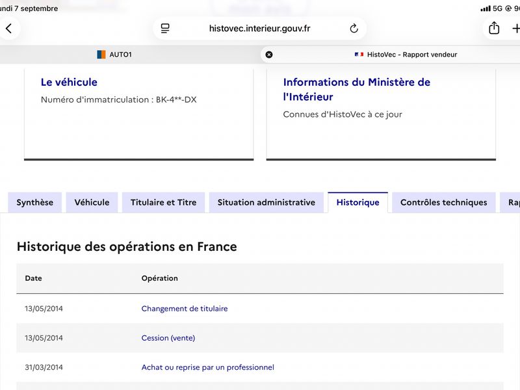Open the Cession (vente) operation link
520x390 pixels.
pyautogui.click(x=168, y=338)
